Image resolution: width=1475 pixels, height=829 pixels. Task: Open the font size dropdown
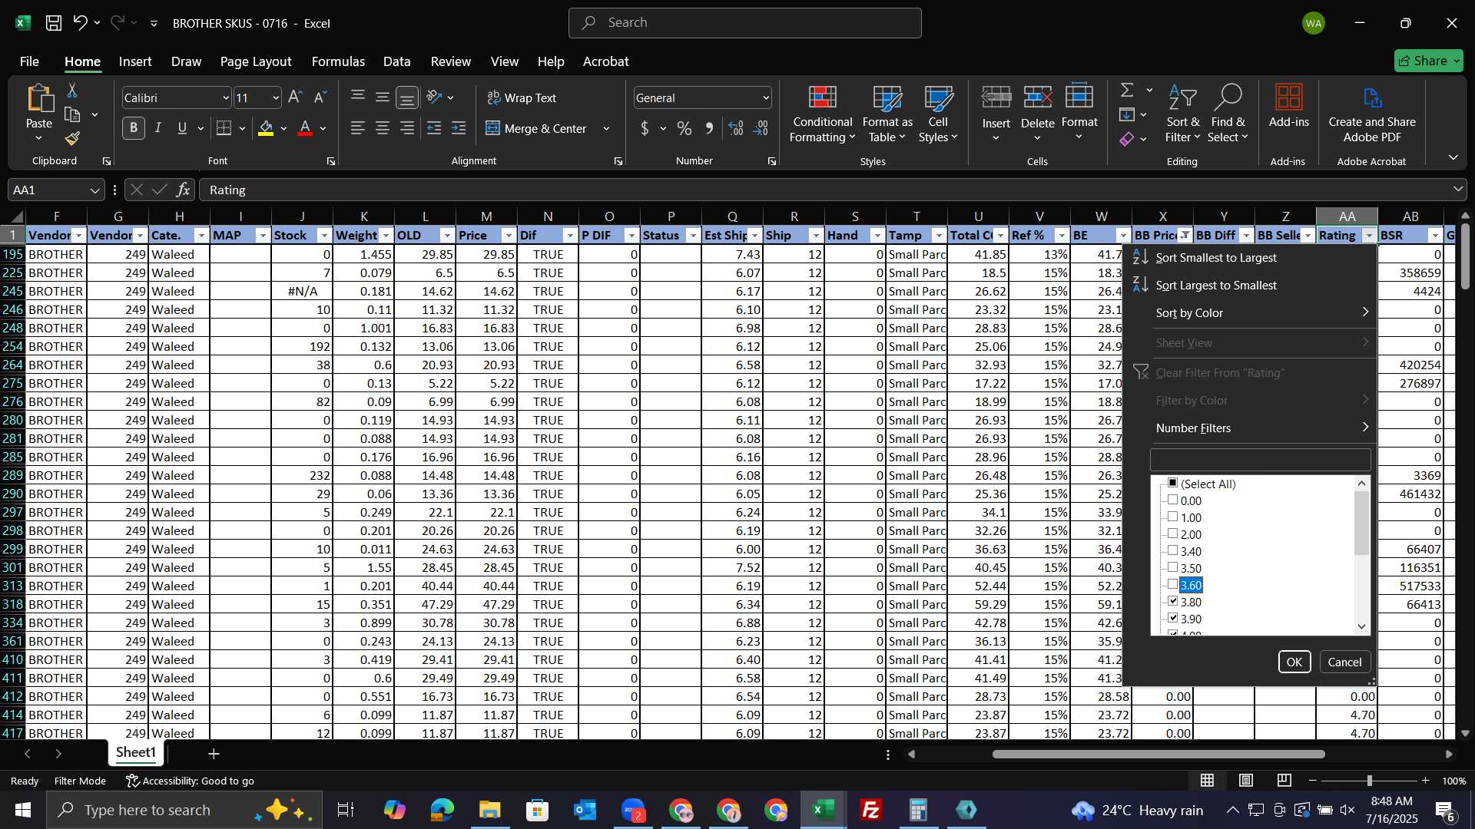[276, 97]
